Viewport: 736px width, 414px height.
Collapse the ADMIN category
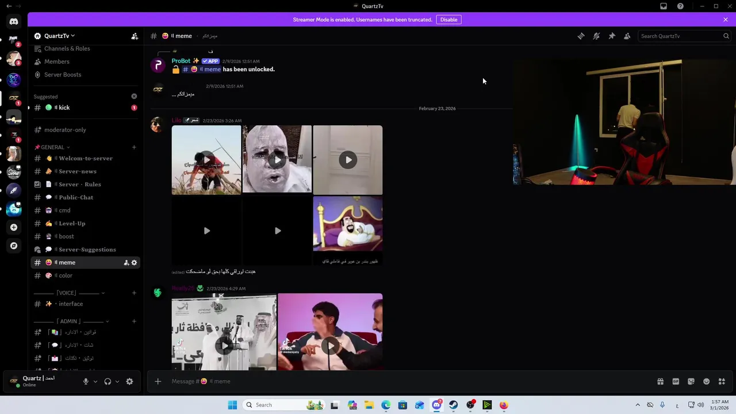click(x=71, y=321)
